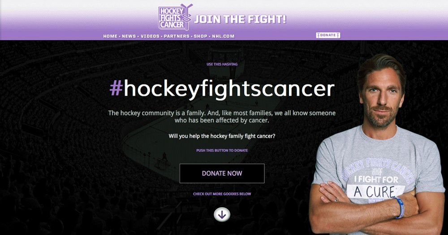The width and height of the screenshot is (448, 235).
Task: Click the Hockey Fights Cancer logo
Action: tap(176, 17)
